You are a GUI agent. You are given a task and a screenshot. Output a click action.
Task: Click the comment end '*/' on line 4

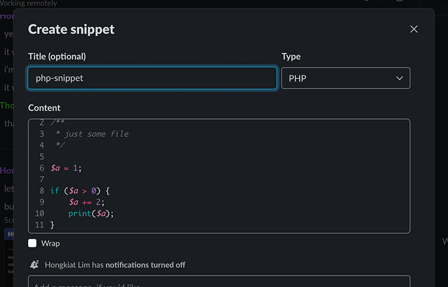(x=60, y=145)
